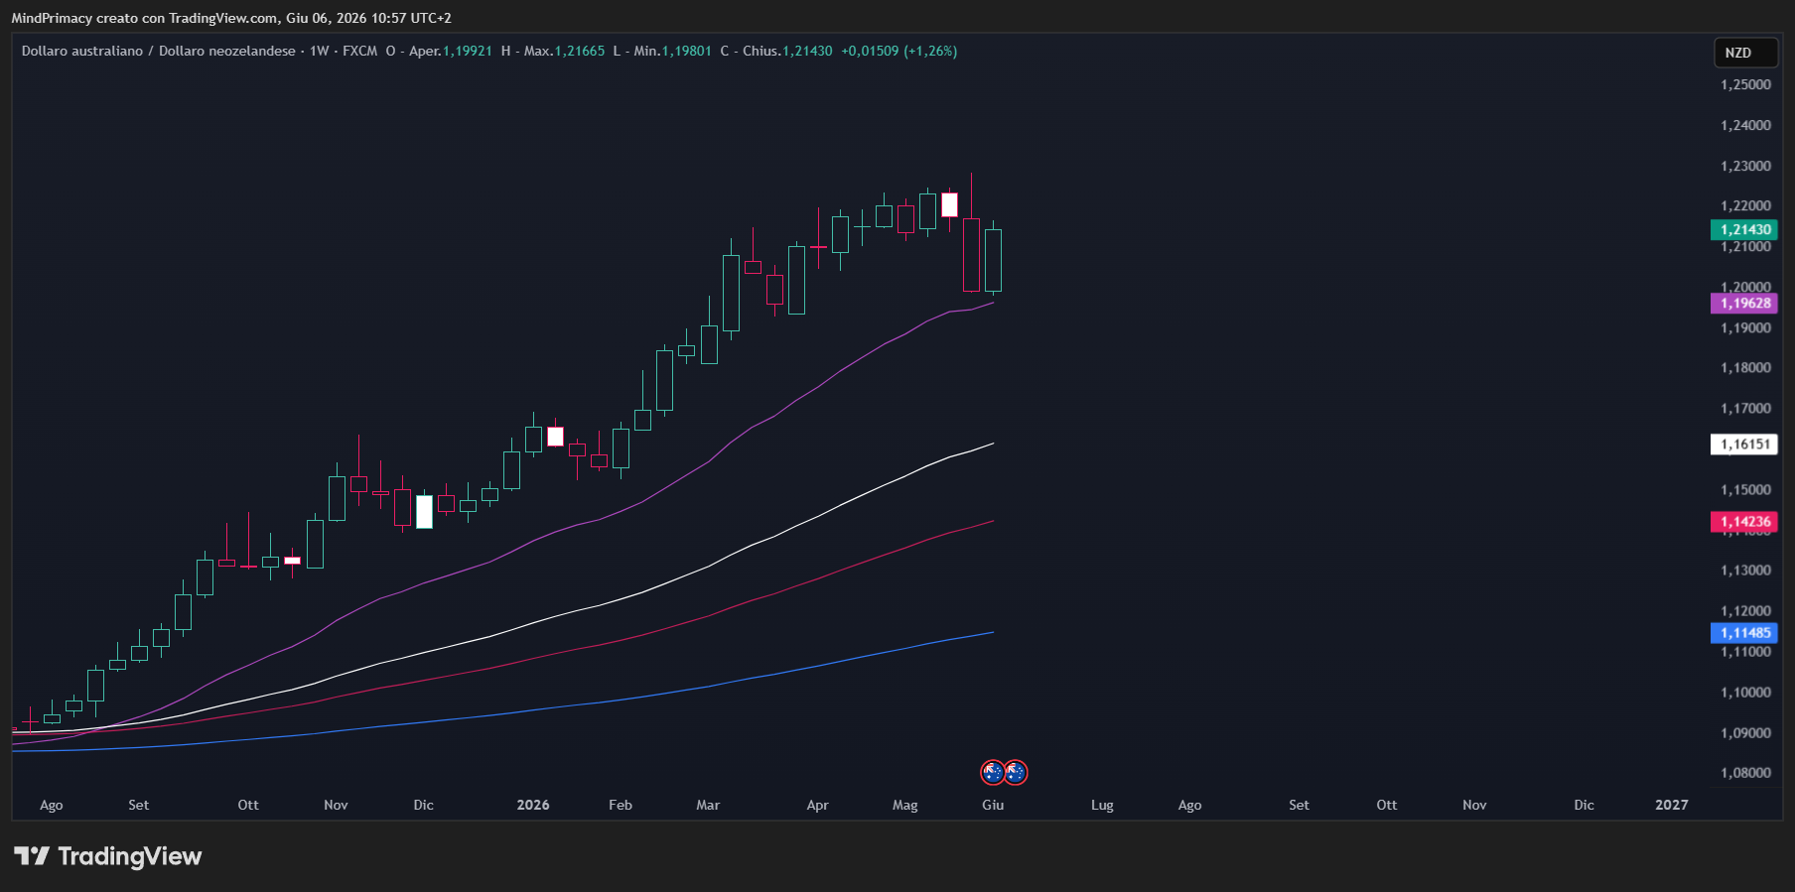Click the FXCM source label
The width and height of the screenshot is (1795, 892).
point(359,51)
